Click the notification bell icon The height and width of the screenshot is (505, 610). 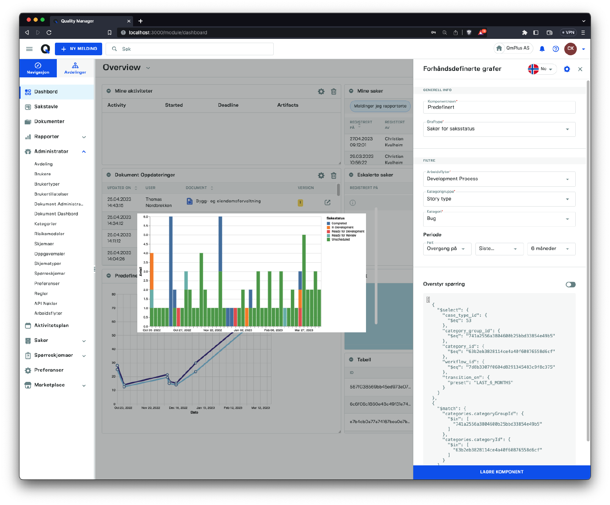542,49
